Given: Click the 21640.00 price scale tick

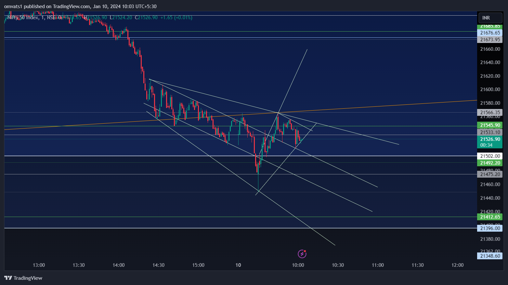Looking at the screenshot, I should point(490,62).
